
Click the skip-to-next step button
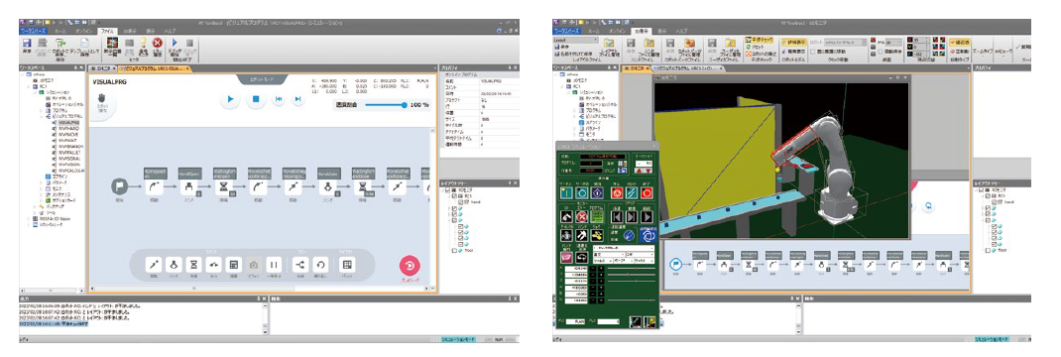[297, 99]
